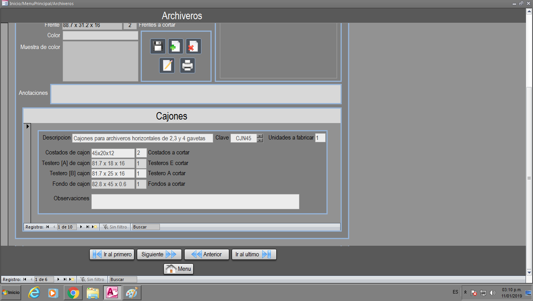
Task: Click the Siguiente button
Action: (159, 254)
